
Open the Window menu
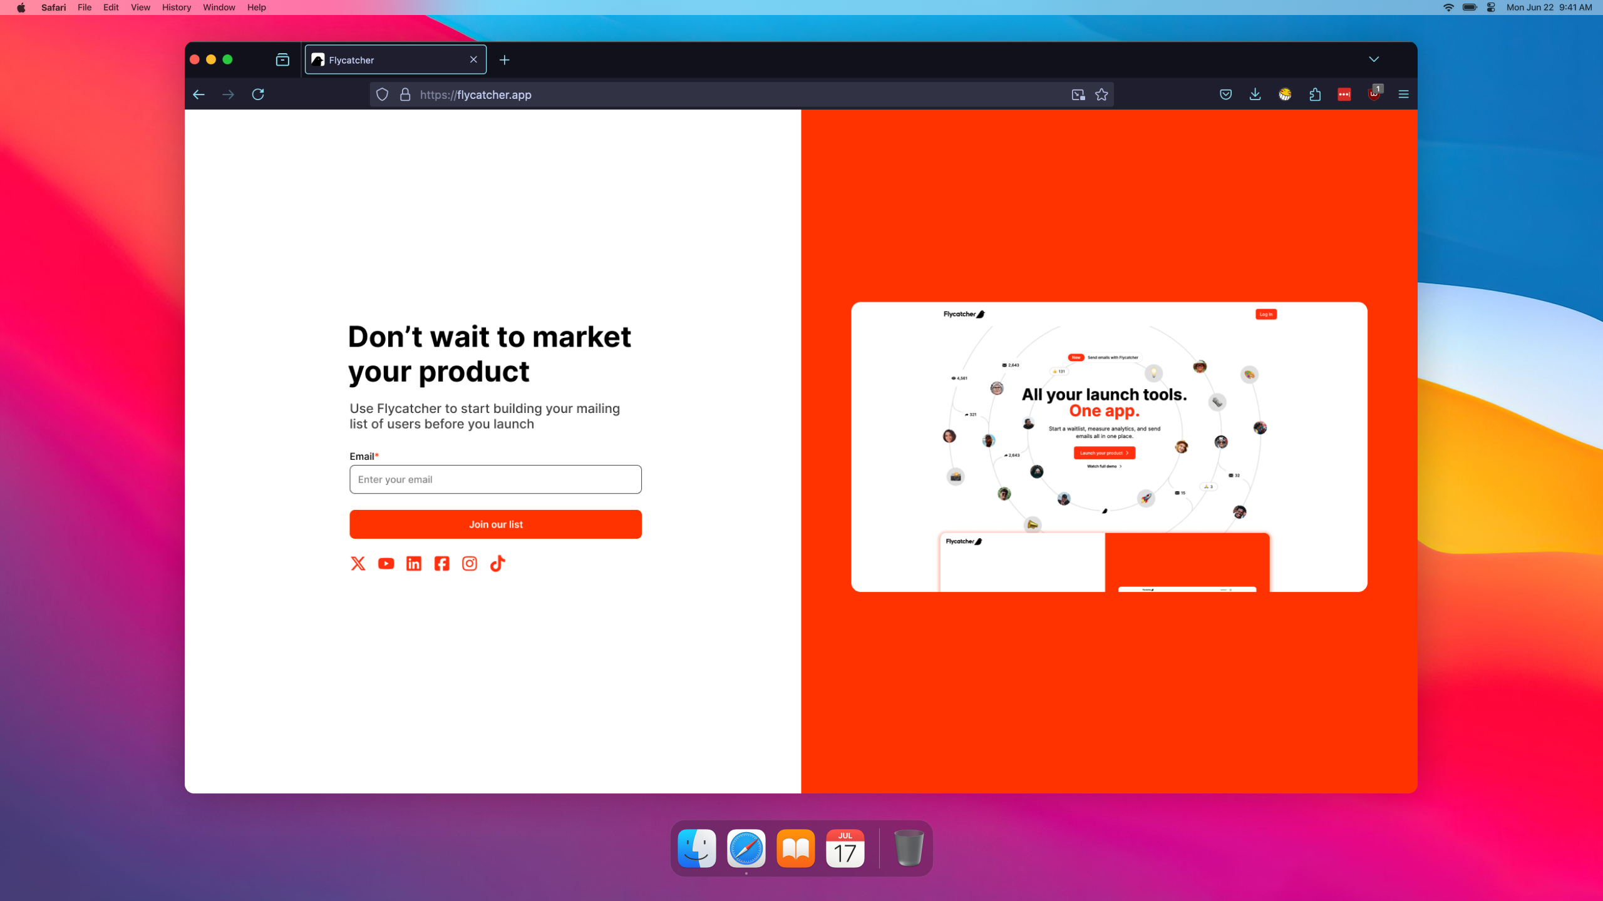219,8
